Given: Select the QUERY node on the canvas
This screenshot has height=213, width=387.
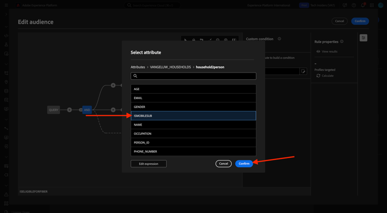Looking at the screenshot, I should (x=53, y=110).
